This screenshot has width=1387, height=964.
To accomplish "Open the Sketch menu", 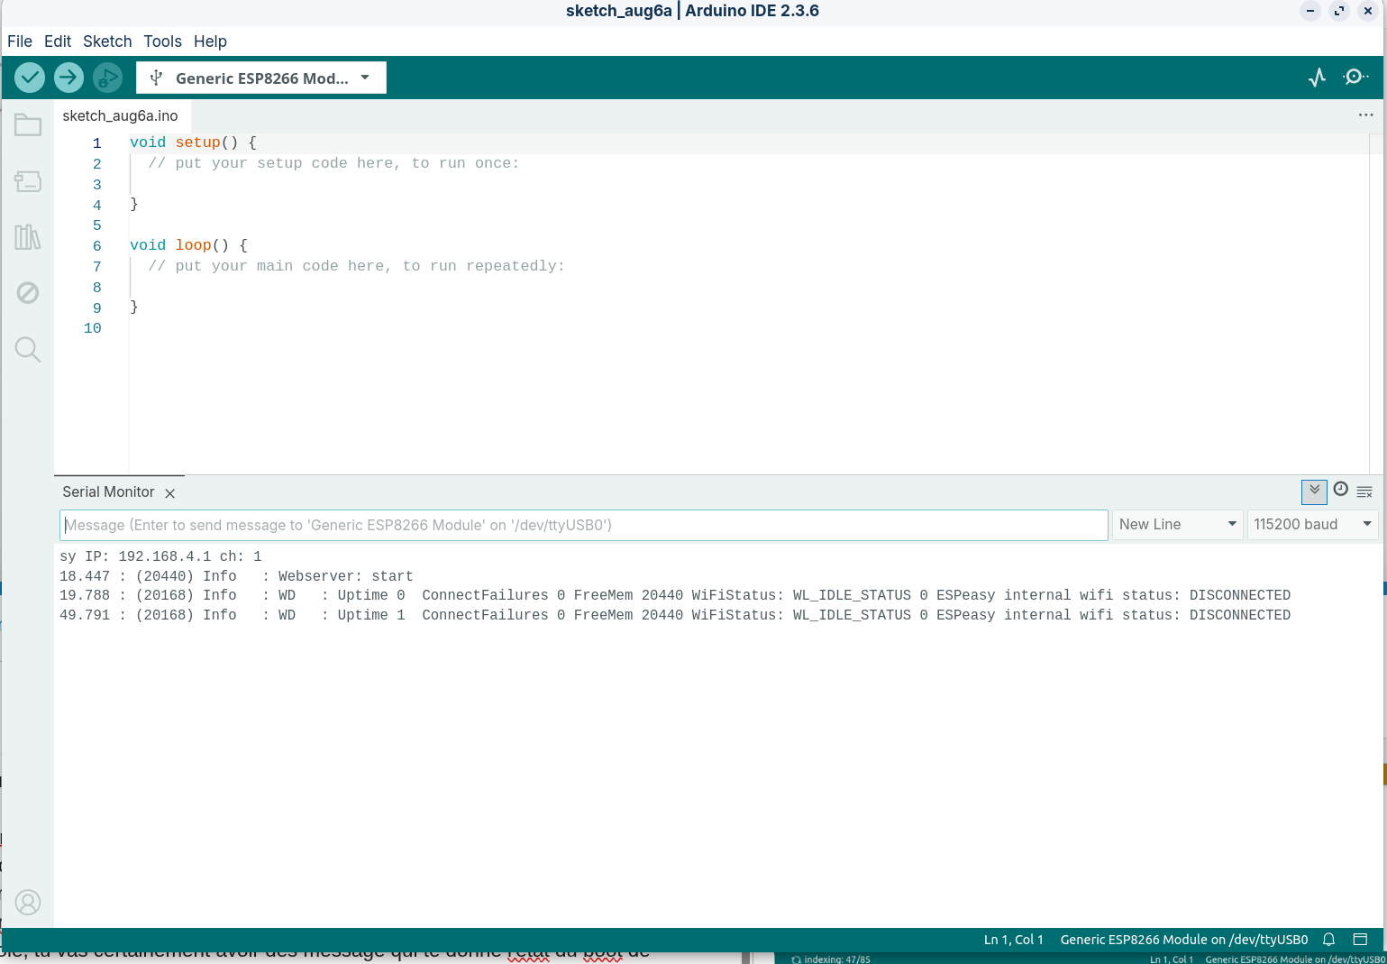I will tap(107, 41).
